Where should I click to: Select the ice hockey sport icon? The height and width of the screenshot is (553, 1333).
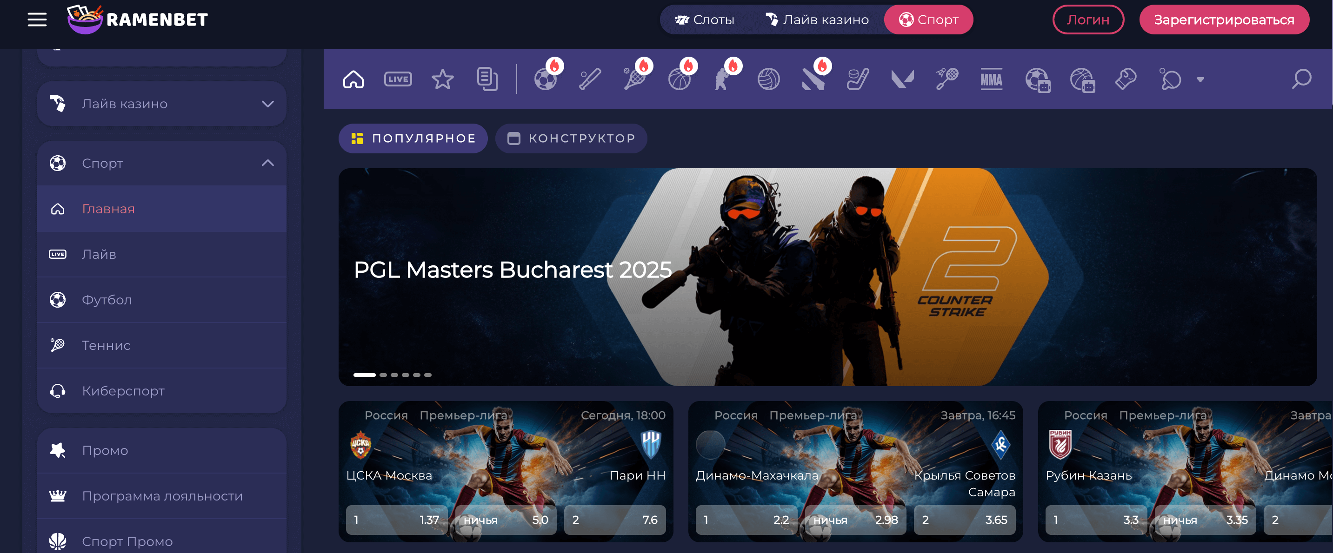[858, 79]
